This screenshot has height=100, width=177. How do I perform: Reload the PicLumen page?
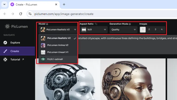(20, 14)
